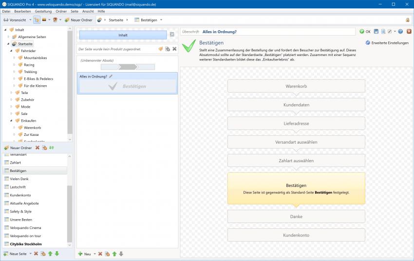Click the padlock icon in the top toolbar
The height and width of the screenshot is (261, 414).
coord(408,20)
